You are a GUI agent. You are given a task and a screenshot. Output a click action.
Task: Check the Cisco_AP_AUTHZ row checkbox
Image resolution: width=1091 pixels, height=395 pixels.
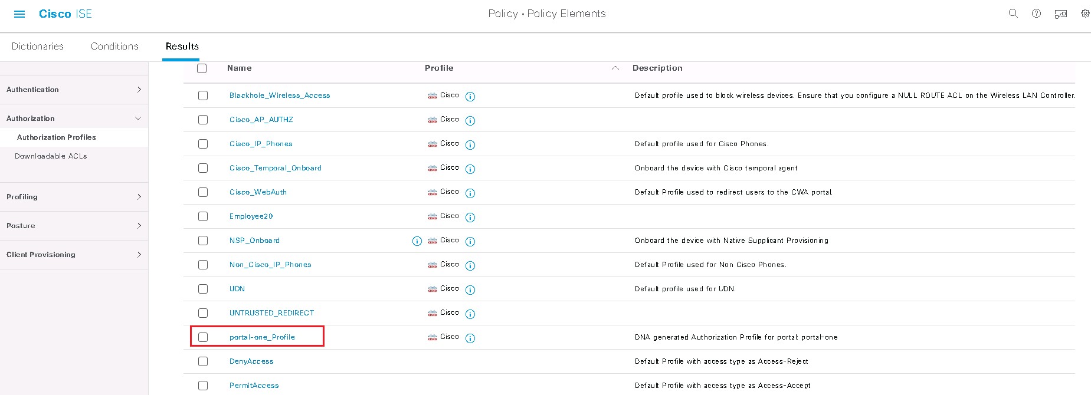pos(203,120)
